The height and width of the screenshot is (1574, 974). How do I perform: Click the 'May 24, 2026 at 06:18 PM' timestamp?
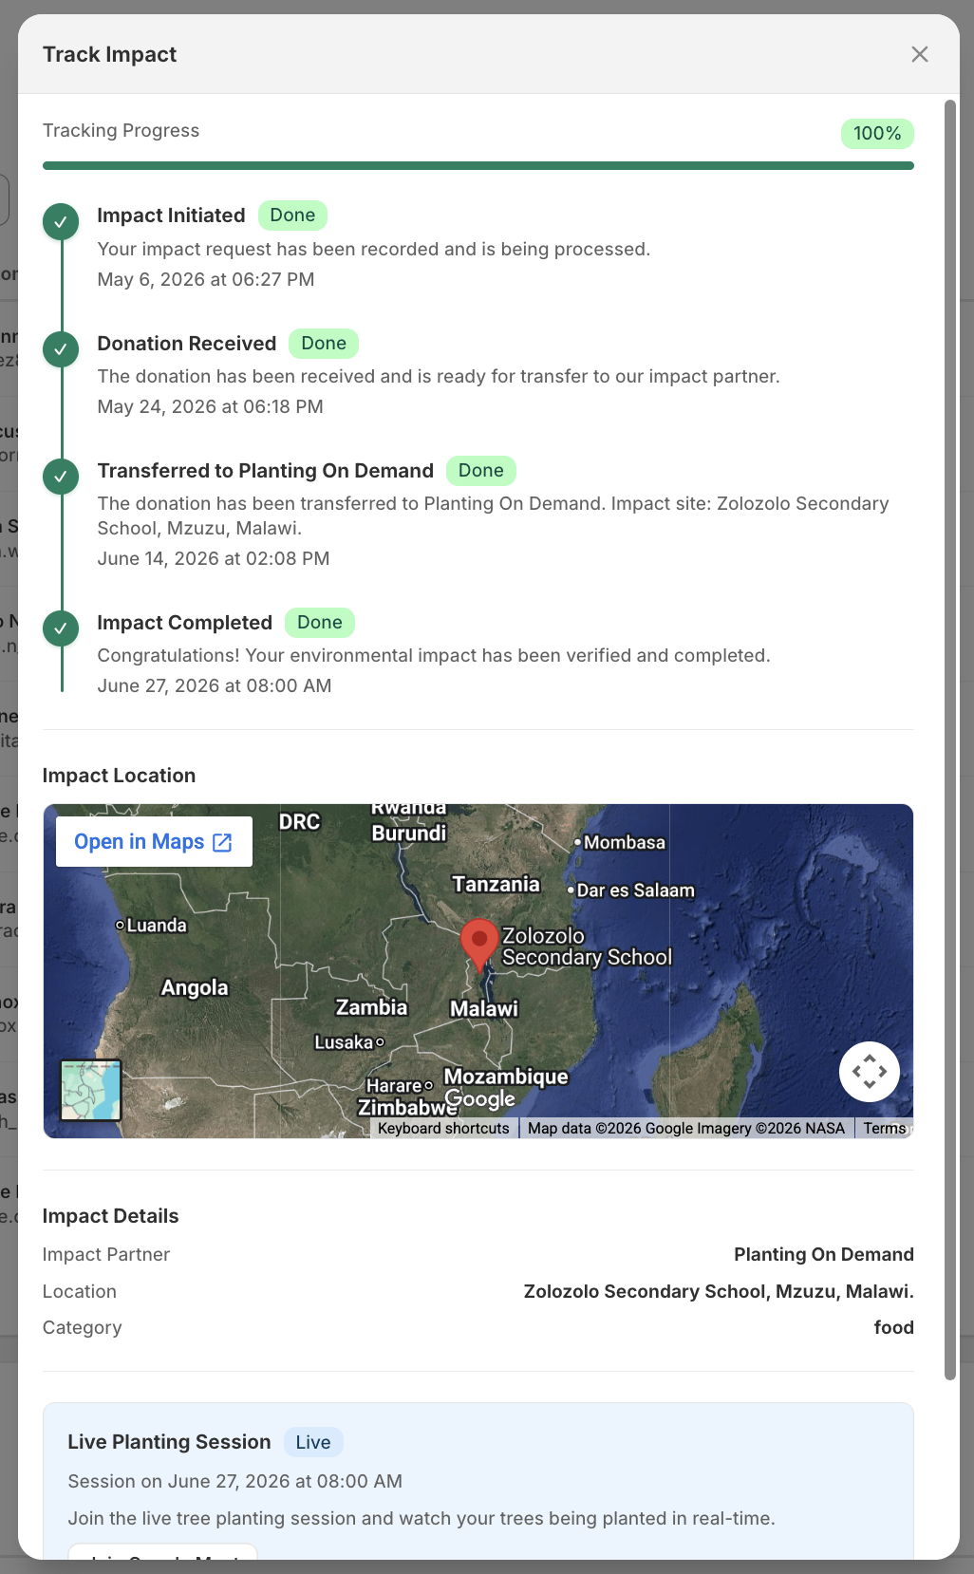pyautogui.click(x=211, y=406)
